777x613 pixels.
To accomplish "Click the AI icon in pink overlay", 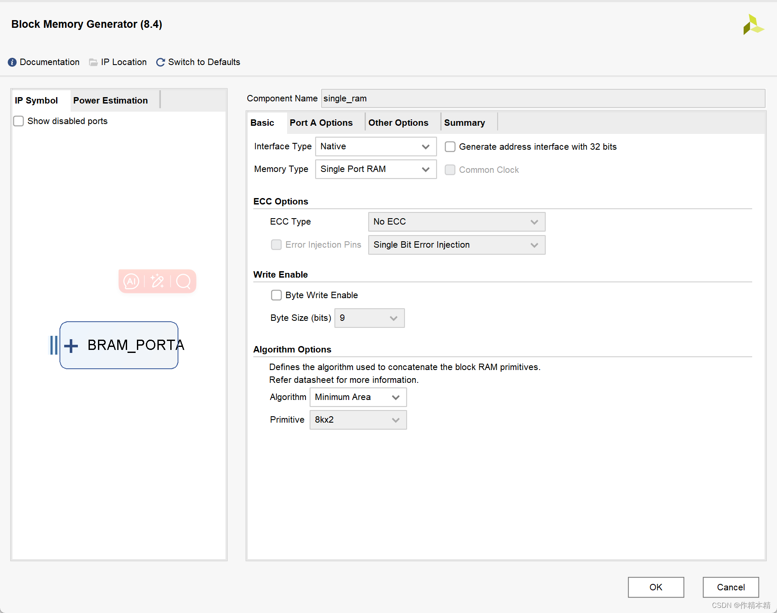I will pyautogui.click(x=131, y=281).
